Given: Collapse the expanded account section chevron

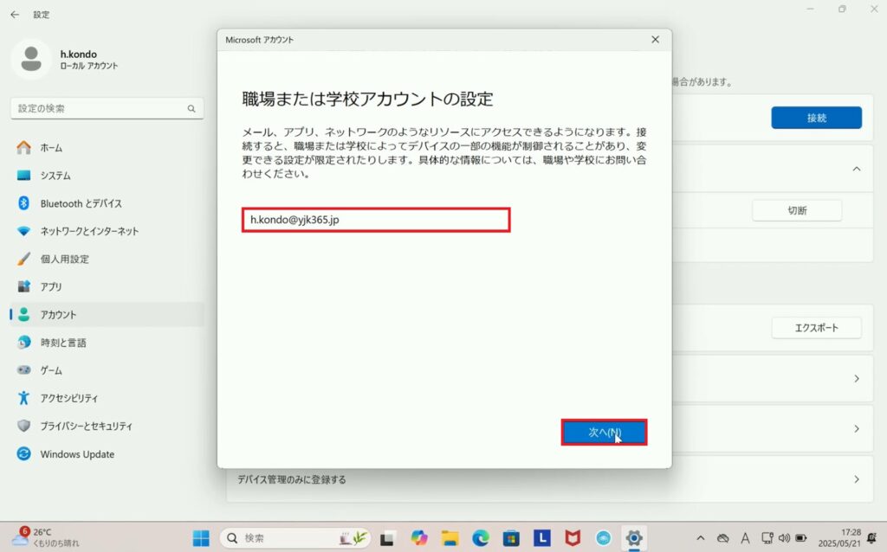Looking at the screenshot, I should (857, 169).
